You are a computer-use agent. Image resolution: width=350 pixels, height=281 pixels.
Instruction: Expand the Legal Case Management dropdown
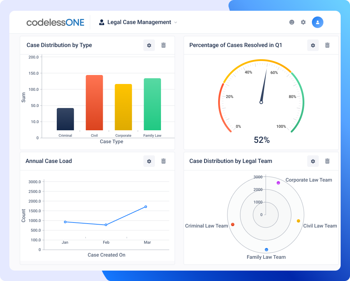(176, 22)
